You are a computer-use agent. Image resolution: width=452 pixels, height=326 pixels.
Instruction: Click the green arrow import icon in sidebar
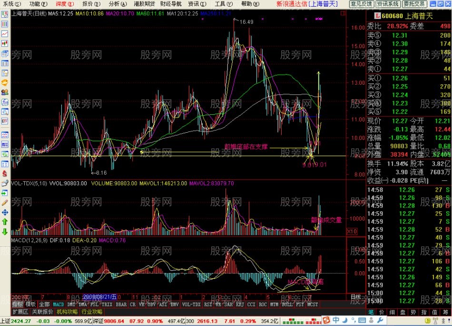coord(5,193)
